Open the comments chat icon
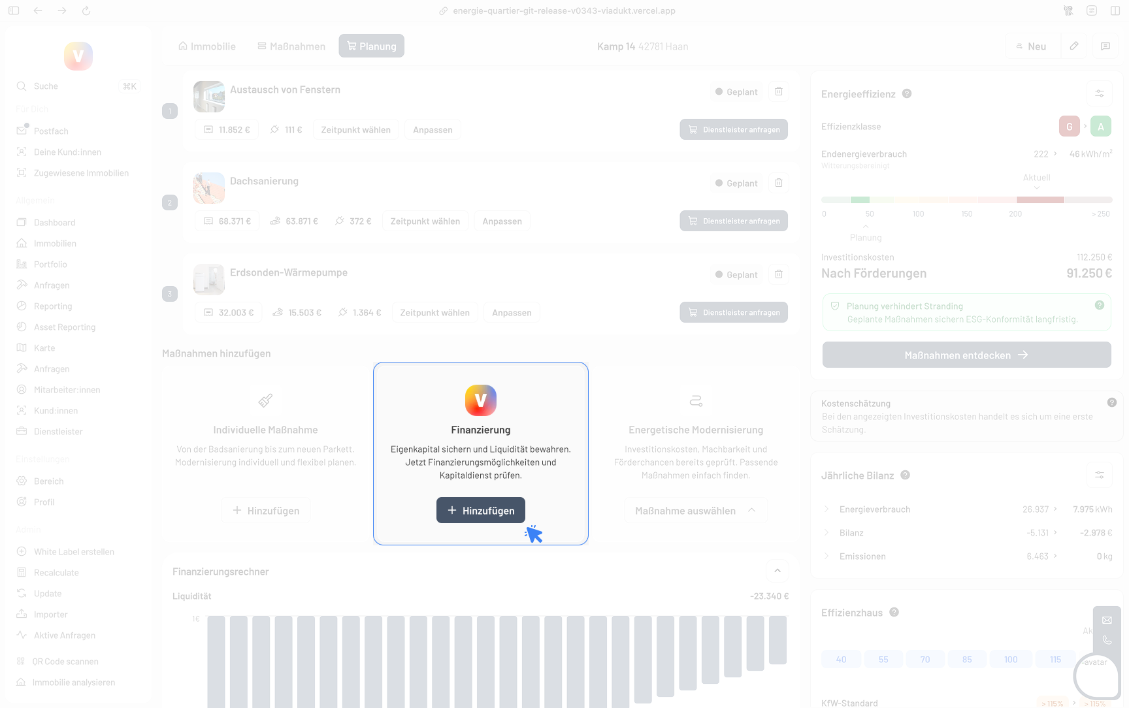 click(1105, 46)
